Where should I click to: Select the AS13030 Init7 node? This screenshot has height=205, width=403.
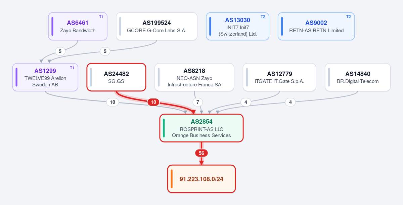[238, 26]
